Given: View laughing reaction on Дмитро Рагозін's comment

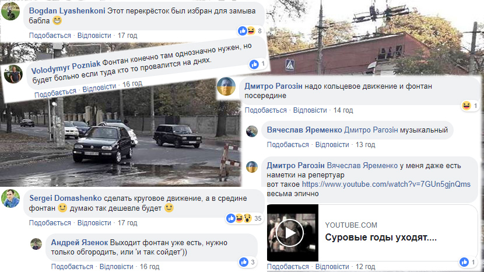Looking at the screenshot, I should pos(470,106).
